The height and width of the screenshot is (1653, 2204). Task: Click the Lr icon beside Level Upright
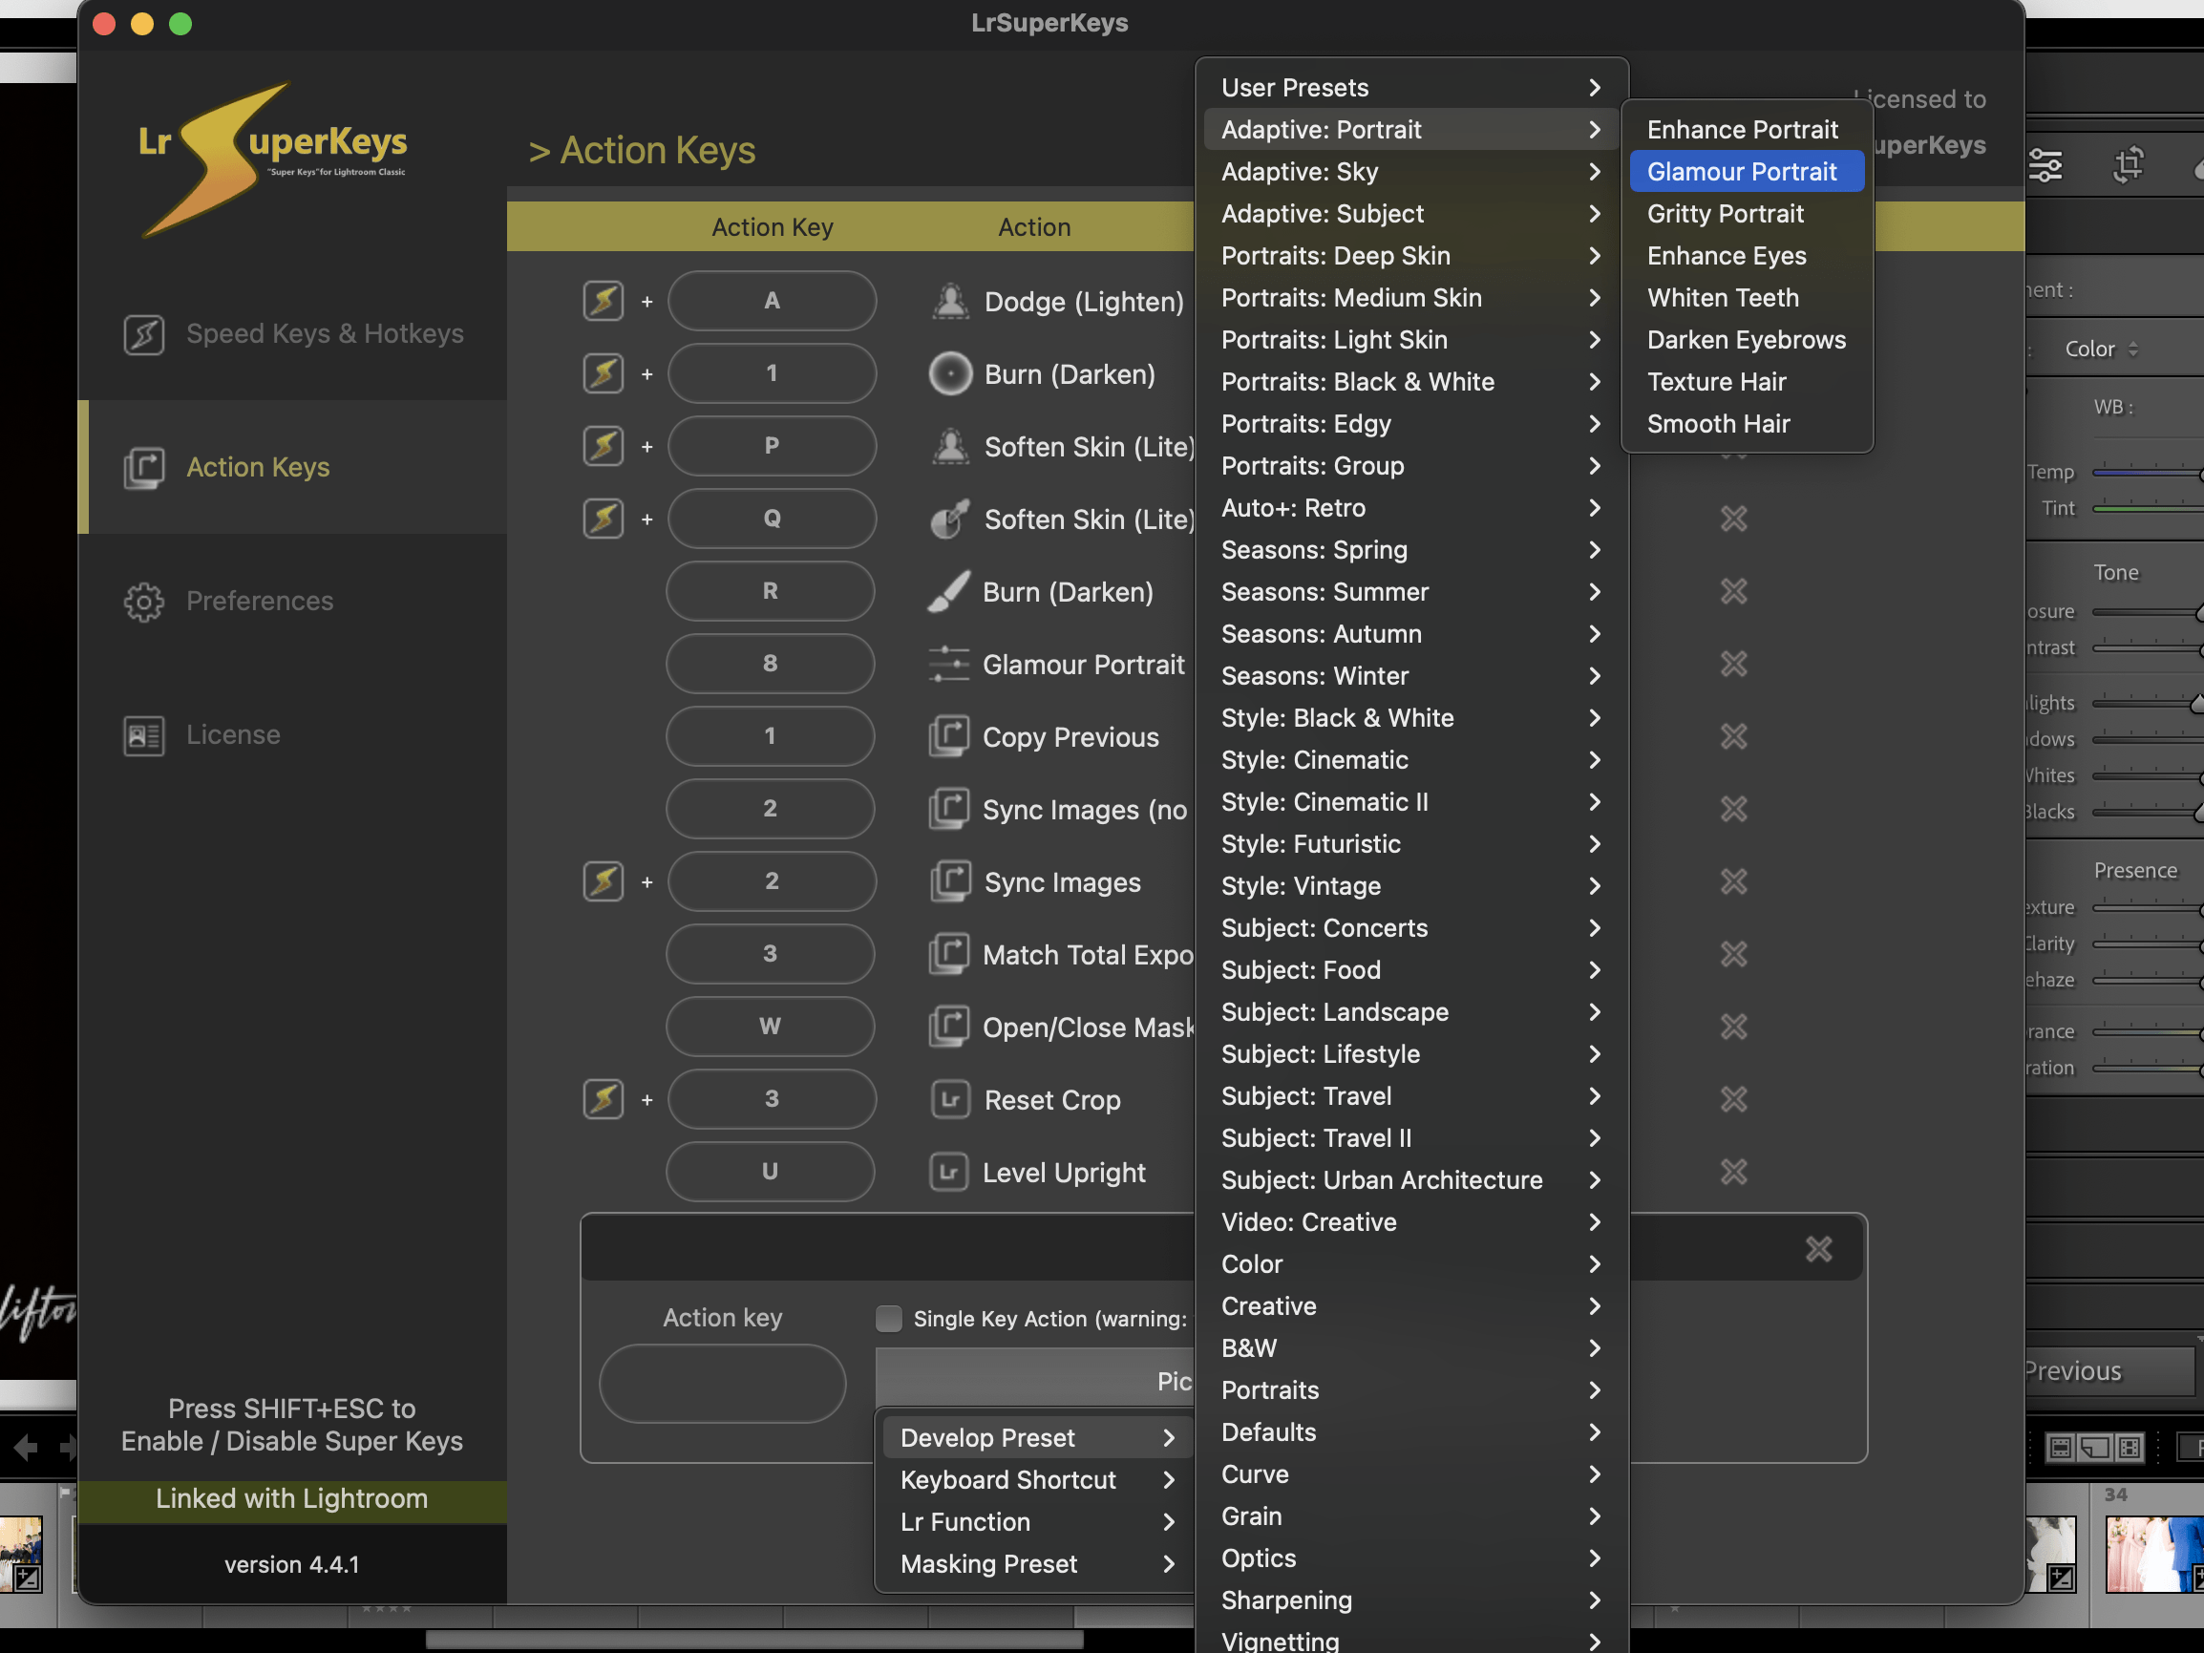[948, 1172]
